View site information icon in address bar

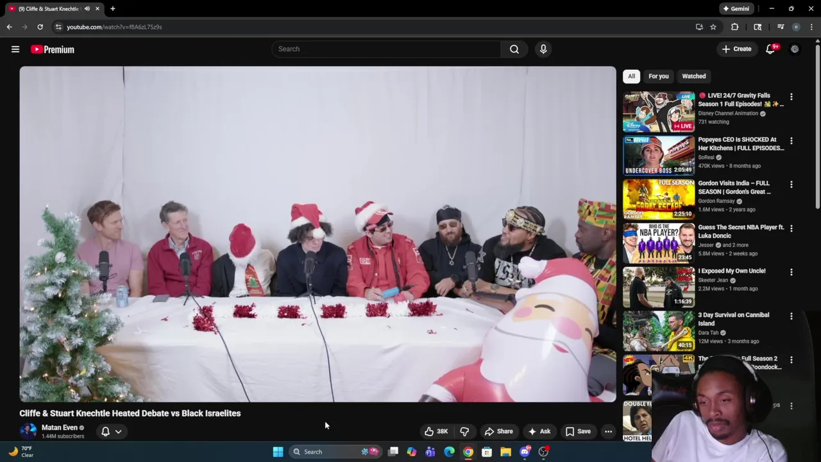pyautogui.click(x=58, y=27)
